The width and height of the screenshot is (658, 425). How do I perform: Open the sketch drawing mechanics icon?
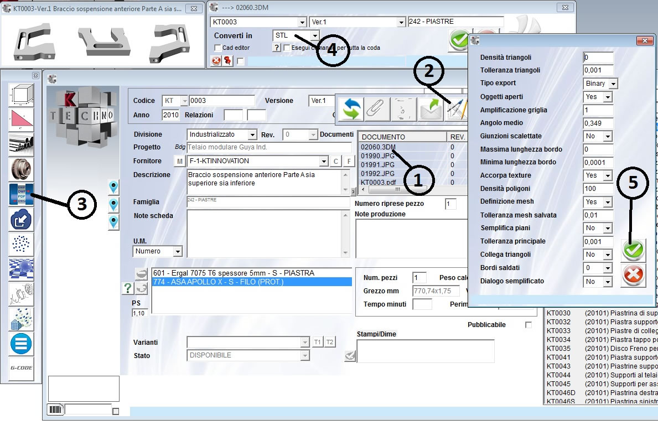click(21, 294)
